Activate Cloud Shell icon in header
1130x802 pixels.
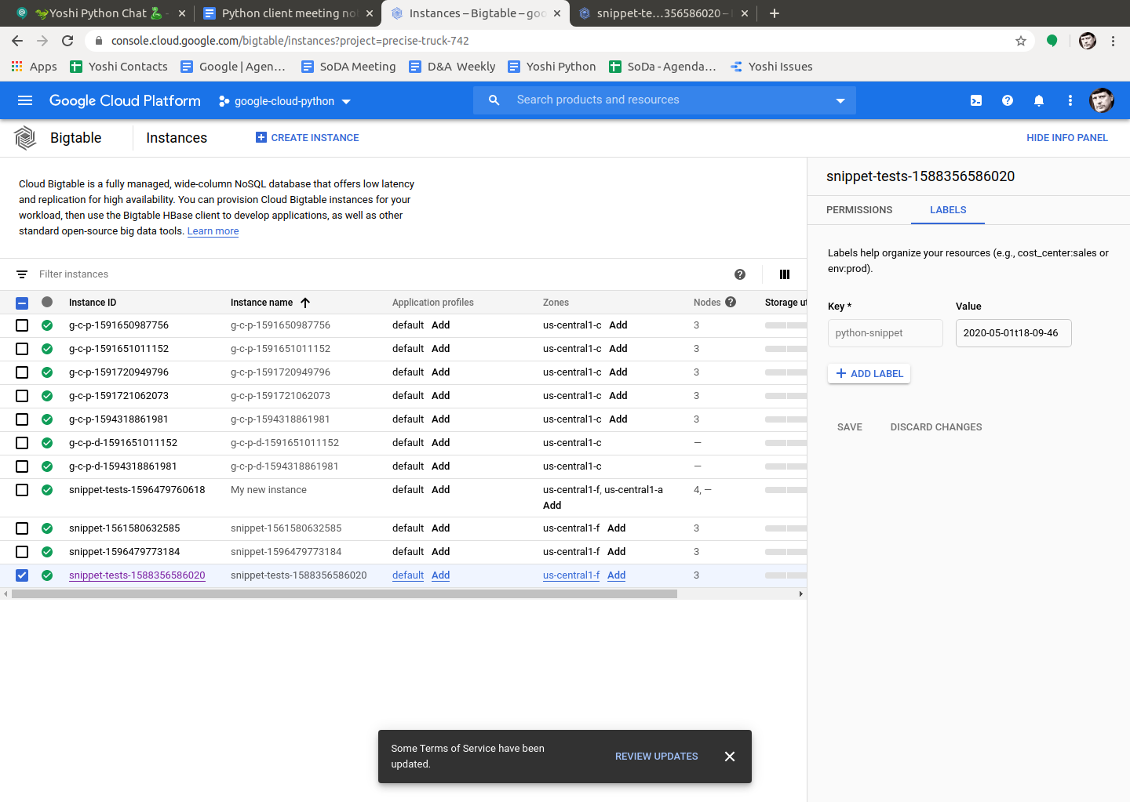(976, 100)
